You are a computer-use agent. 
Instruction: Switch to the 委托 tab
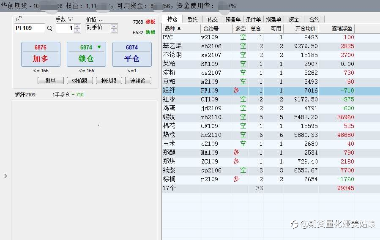point(192,19)
